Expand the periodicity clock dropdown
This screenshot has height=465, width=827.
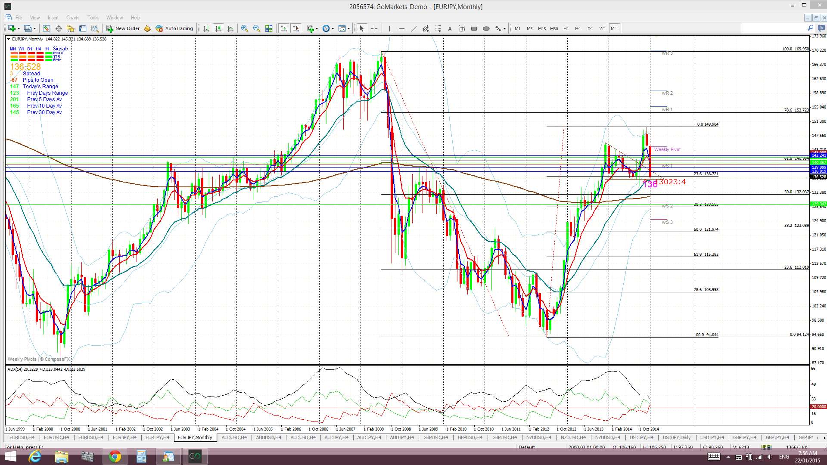(x=333, y=28)
